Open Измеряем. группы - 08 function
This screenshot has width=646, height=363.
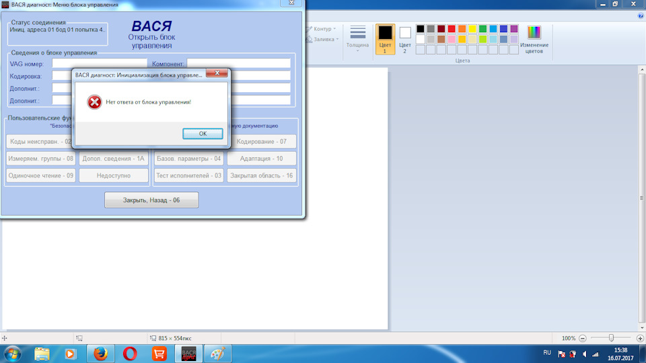pyautogui.click(x=41, y=159)
